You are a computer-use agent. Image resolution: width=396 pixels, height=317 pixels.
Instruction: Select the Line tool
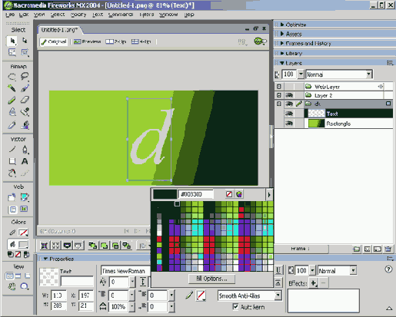tap(12, 150)
